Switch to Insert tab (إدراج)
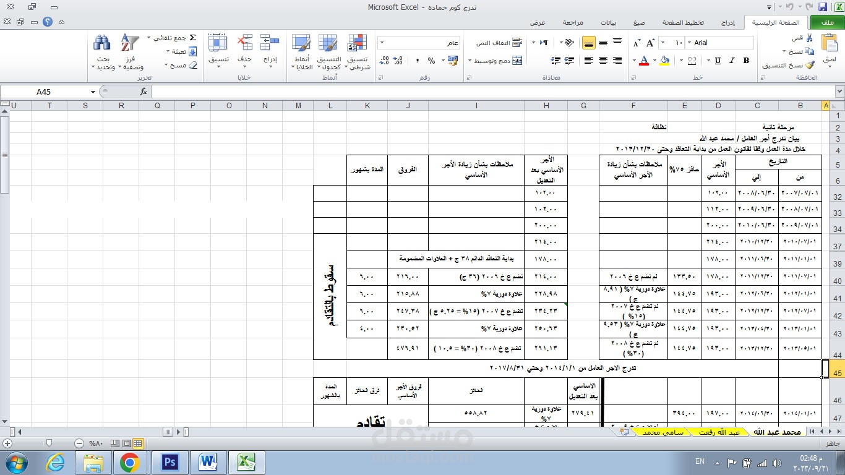Screen dimensions: 845x475 click(x=728, y=22)
